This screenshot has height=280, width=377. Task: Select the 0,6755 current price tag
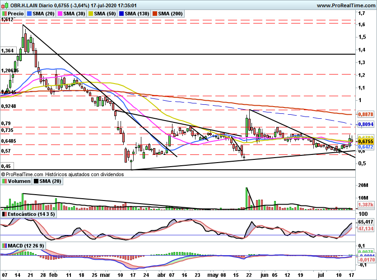pyautogui.click(x=366, y=141)
